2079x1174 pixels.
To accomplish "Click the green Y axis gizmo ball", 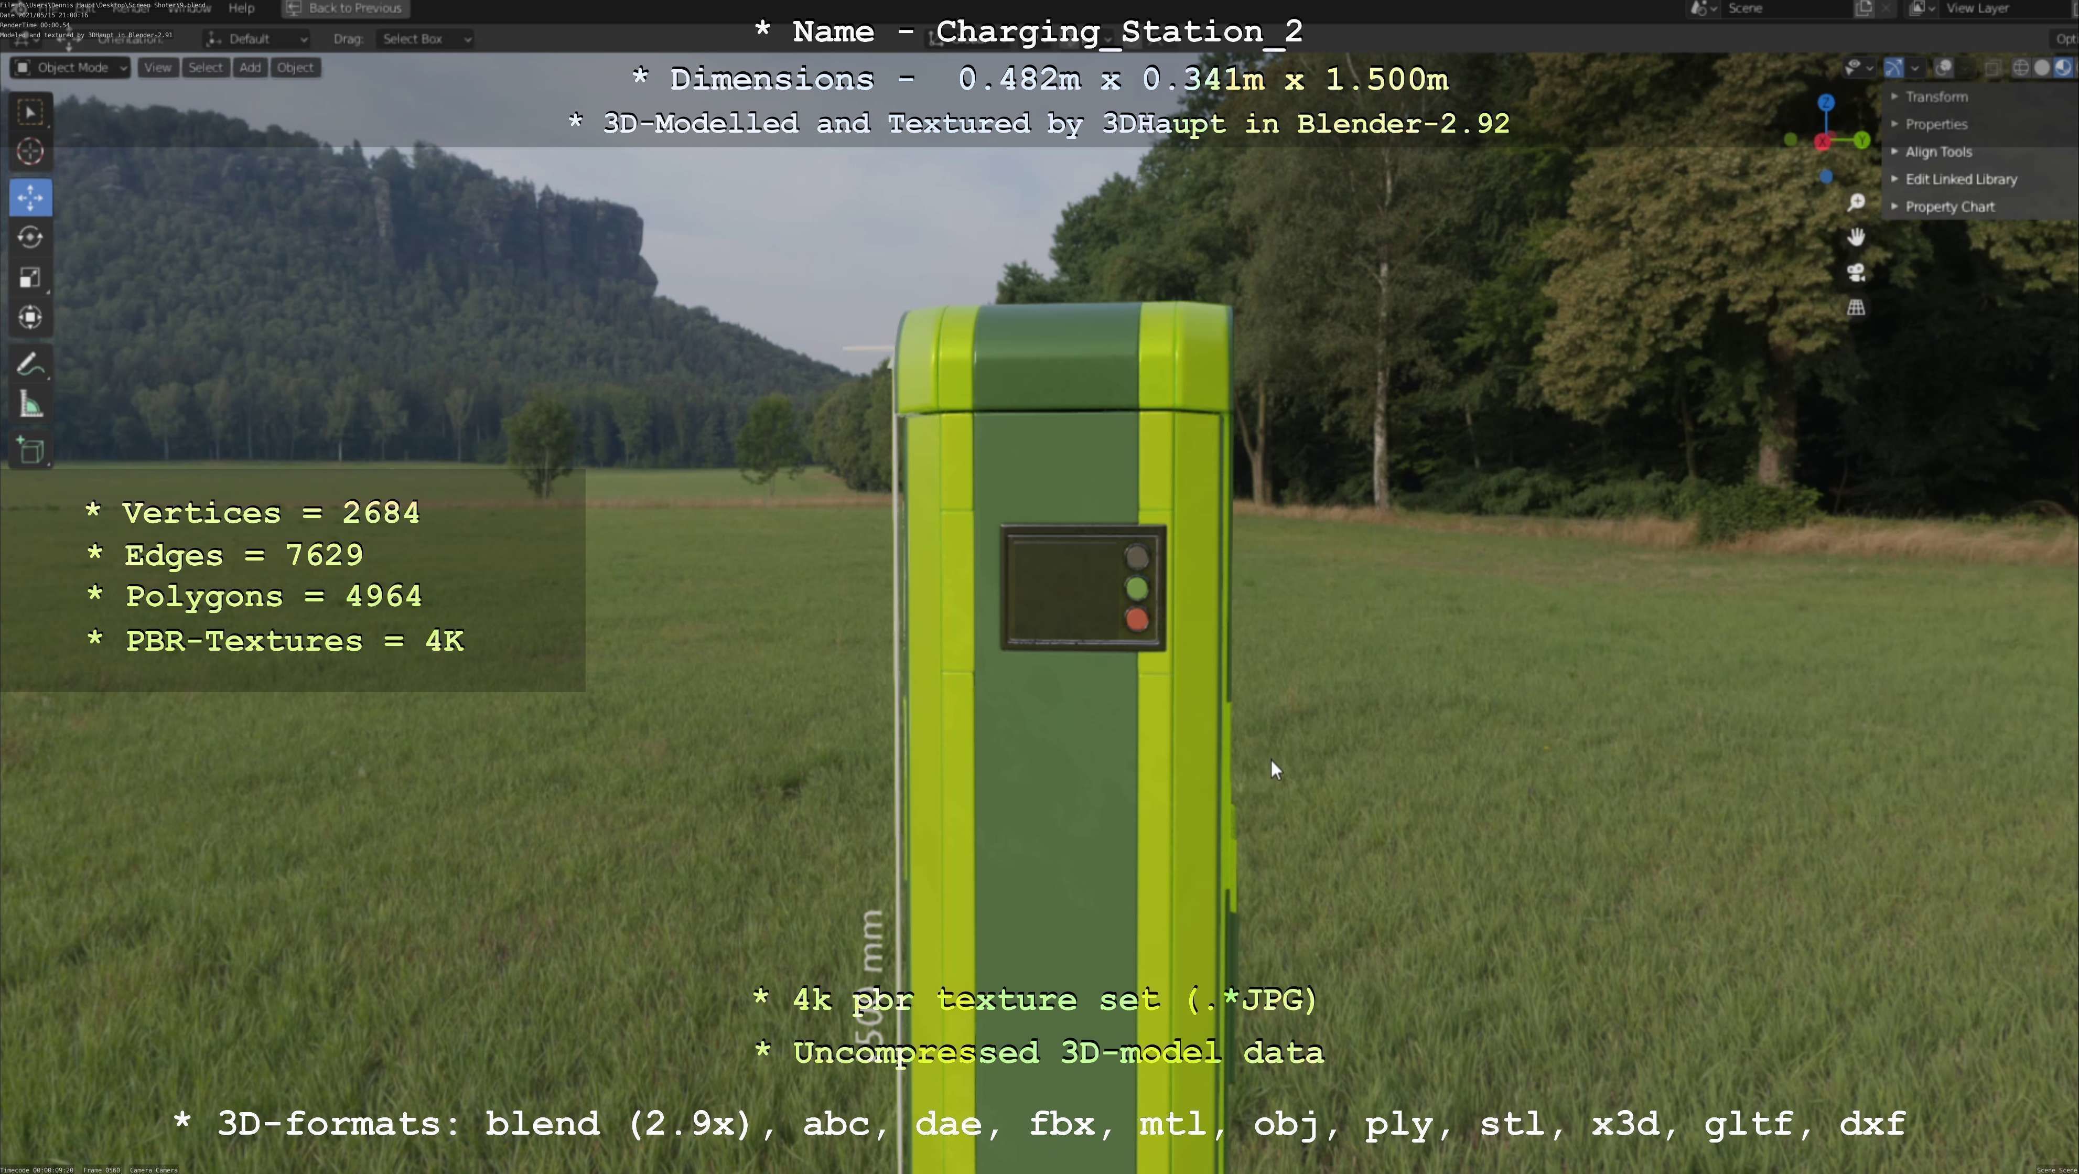I will (x=1862, y=141).
